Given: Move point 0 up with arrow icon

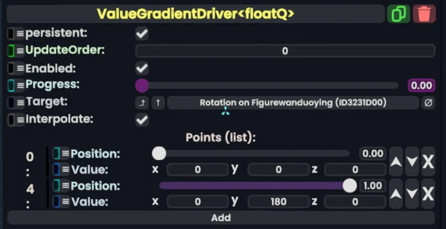Looking at the screenshot, I should coord(396,162).
